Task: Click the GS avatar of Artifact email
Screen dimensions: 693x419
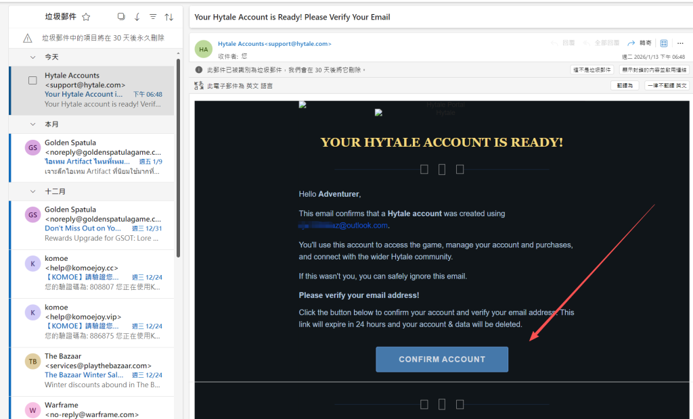Action: (x=32, y=148)
